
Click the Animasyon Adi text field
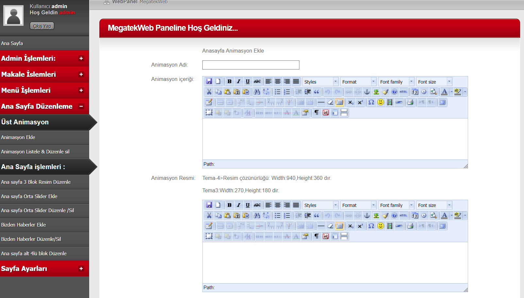[250, 65]
